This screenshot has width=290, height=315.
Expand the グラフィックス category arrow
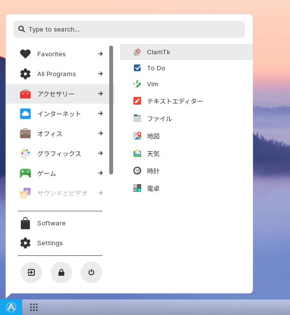pyautogui.click(x=101, y=153)
